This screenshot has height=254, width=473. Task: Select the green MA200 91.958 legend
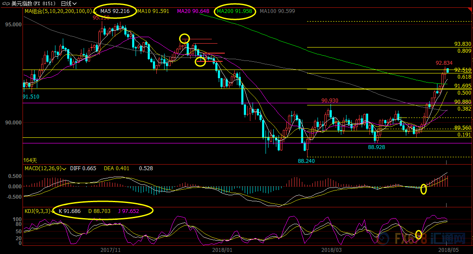[x=234, y=11]
